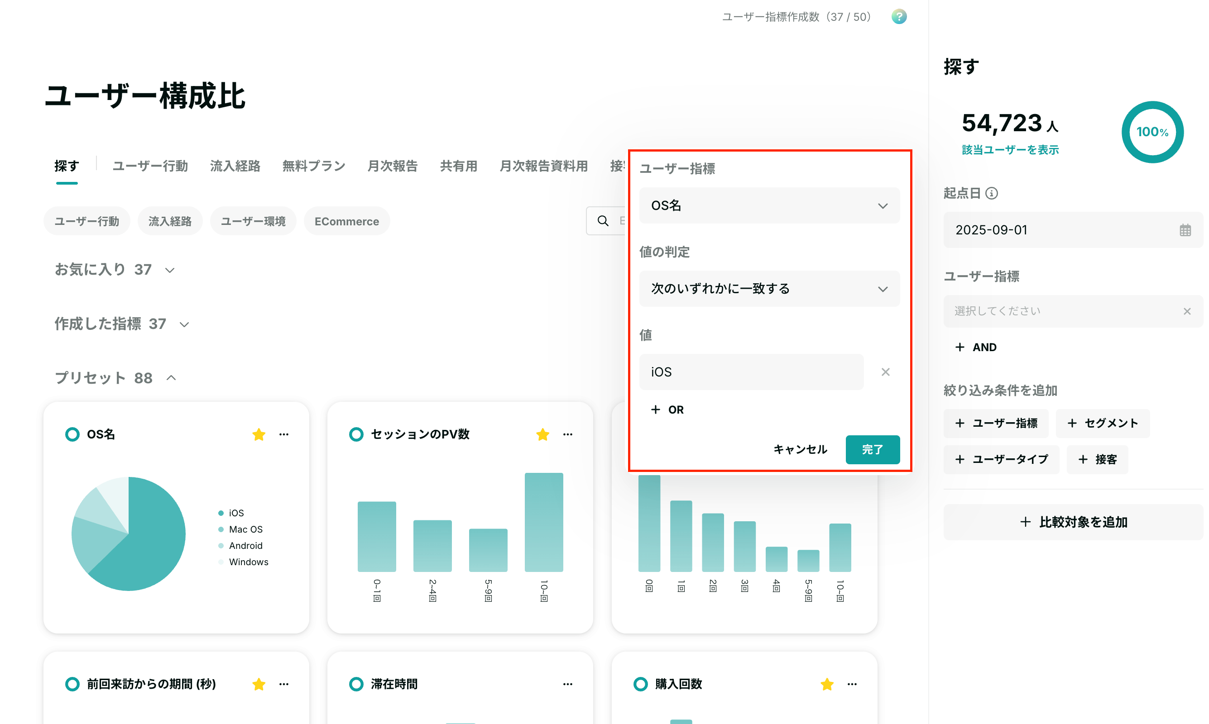Select the OS名 radio circle

coord(72,434)
